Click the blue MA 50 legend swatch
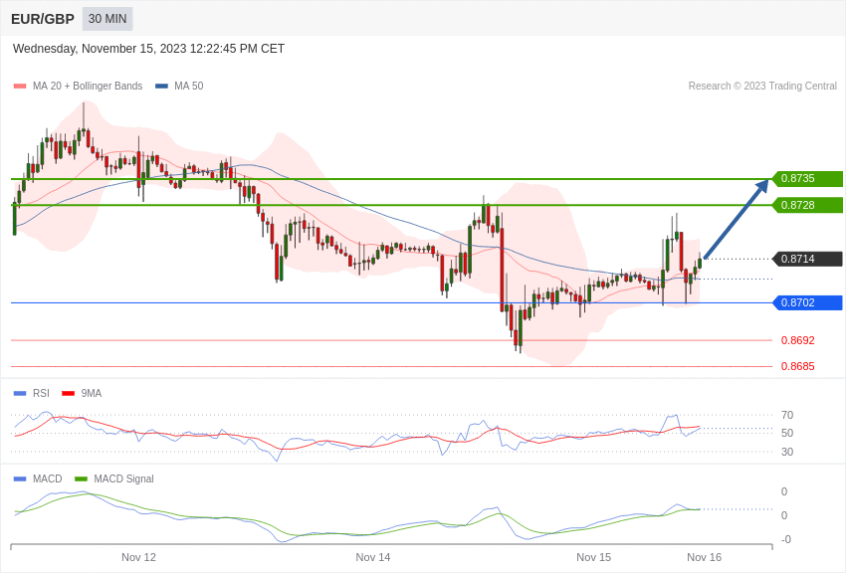Image resolution: width=846 pixels, height=573 pixels. (162, 87)
